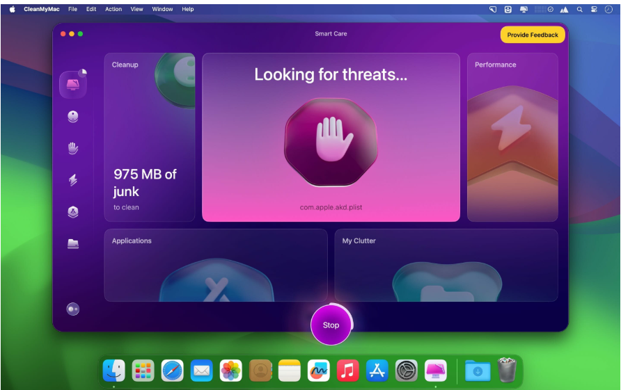Open Applications module icon in sidebar
This screenshot has height=390, width=621.
point(73,212)
